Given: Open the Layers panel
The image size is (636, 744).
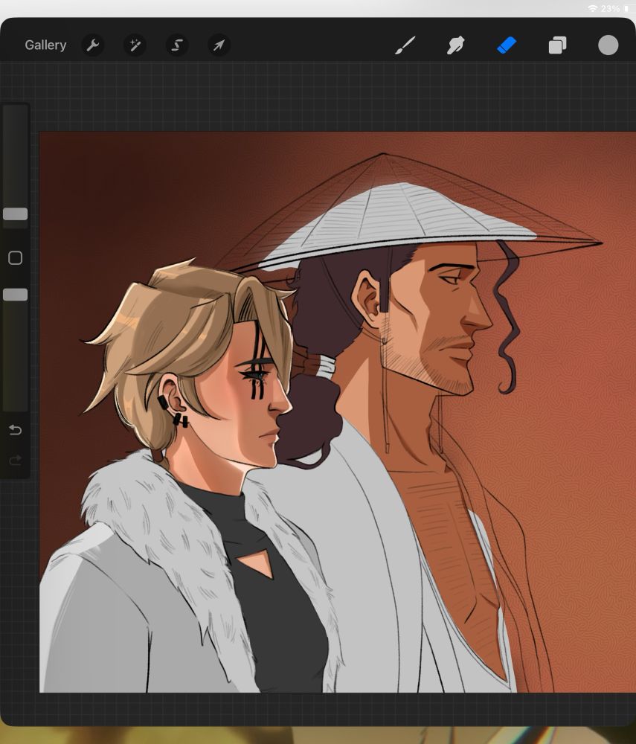Looking at the screenshot, I should (x=557, y=45).
